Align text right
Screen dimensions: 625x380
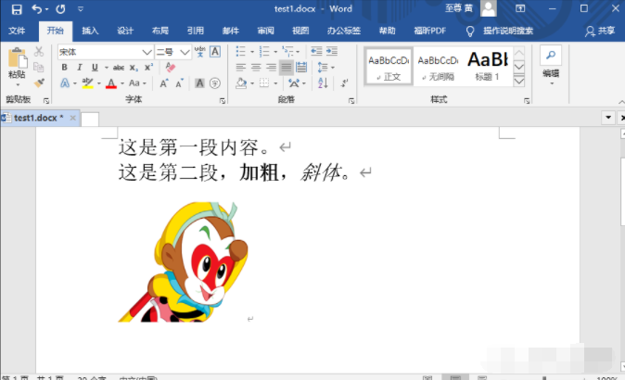(x=271, y=68)
